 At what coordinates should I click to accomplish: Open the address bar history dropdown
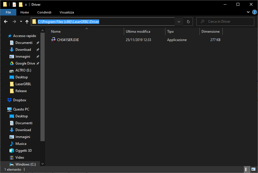(179, 21)
